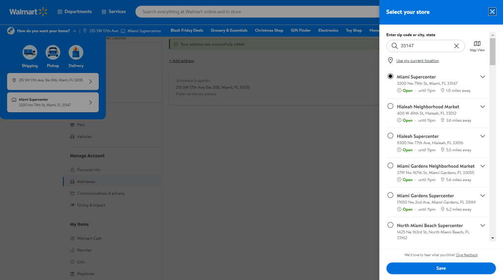Click the saved address card for 215 SW 17th Ave
Viewport: 503px width, 280px height.
click(x=274, y=87)
